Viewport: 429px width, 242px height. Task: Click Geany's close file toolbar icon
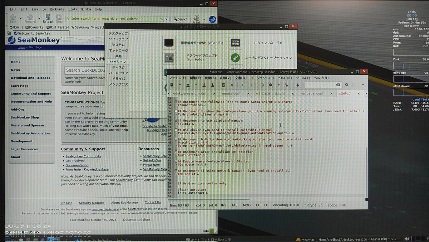coord(232,85)
